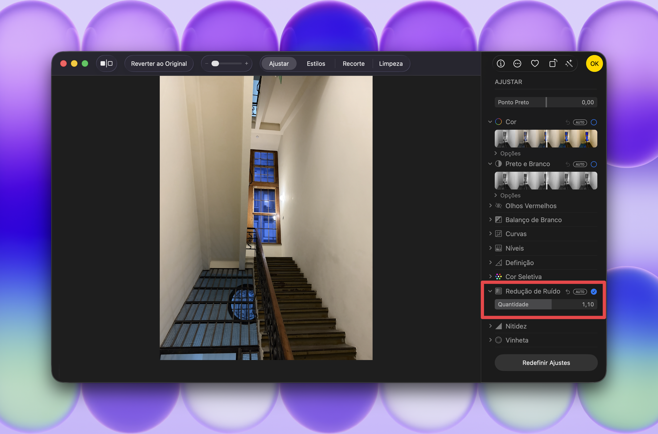Screen dimensions: 658x434
Task: Click the zoom out minus icon
Action: pyautogui.click(x=206, y=64)
